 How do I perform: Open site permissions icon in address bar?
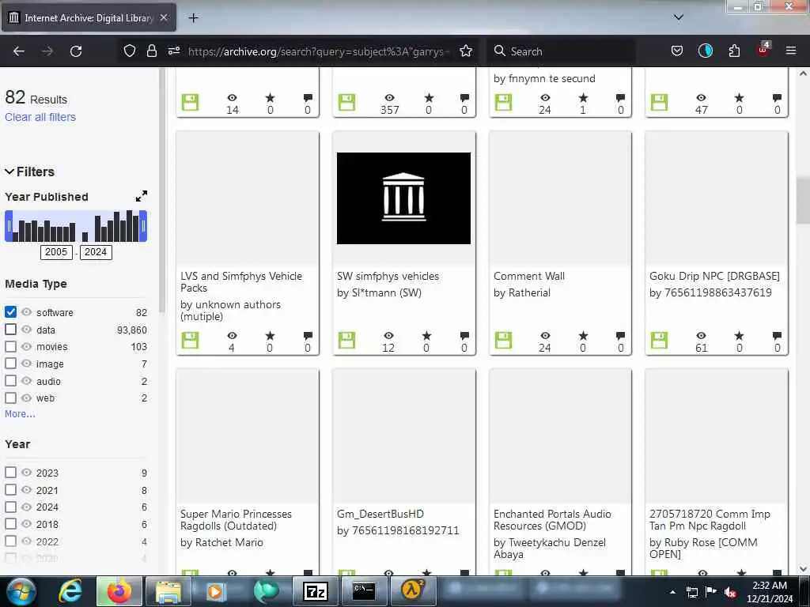click(173, 51)
